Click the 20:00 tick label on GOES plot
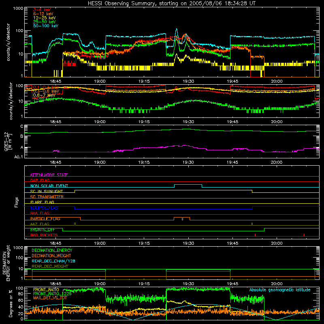324x324 pixels. click(x=277, y=162)
